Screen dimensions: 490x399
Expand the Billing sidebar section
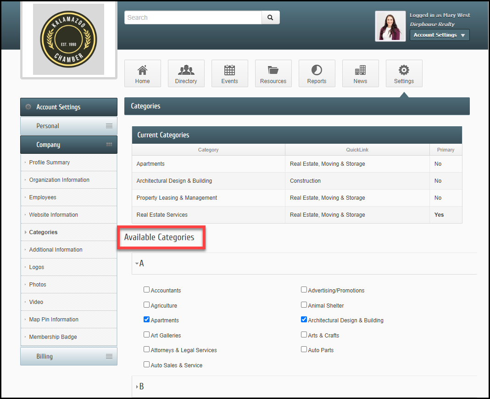click(x=69, y=356)
